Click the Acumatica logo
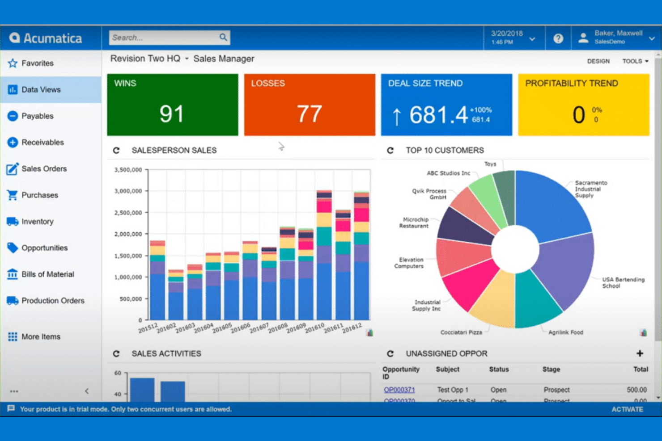 pos(45,38)
